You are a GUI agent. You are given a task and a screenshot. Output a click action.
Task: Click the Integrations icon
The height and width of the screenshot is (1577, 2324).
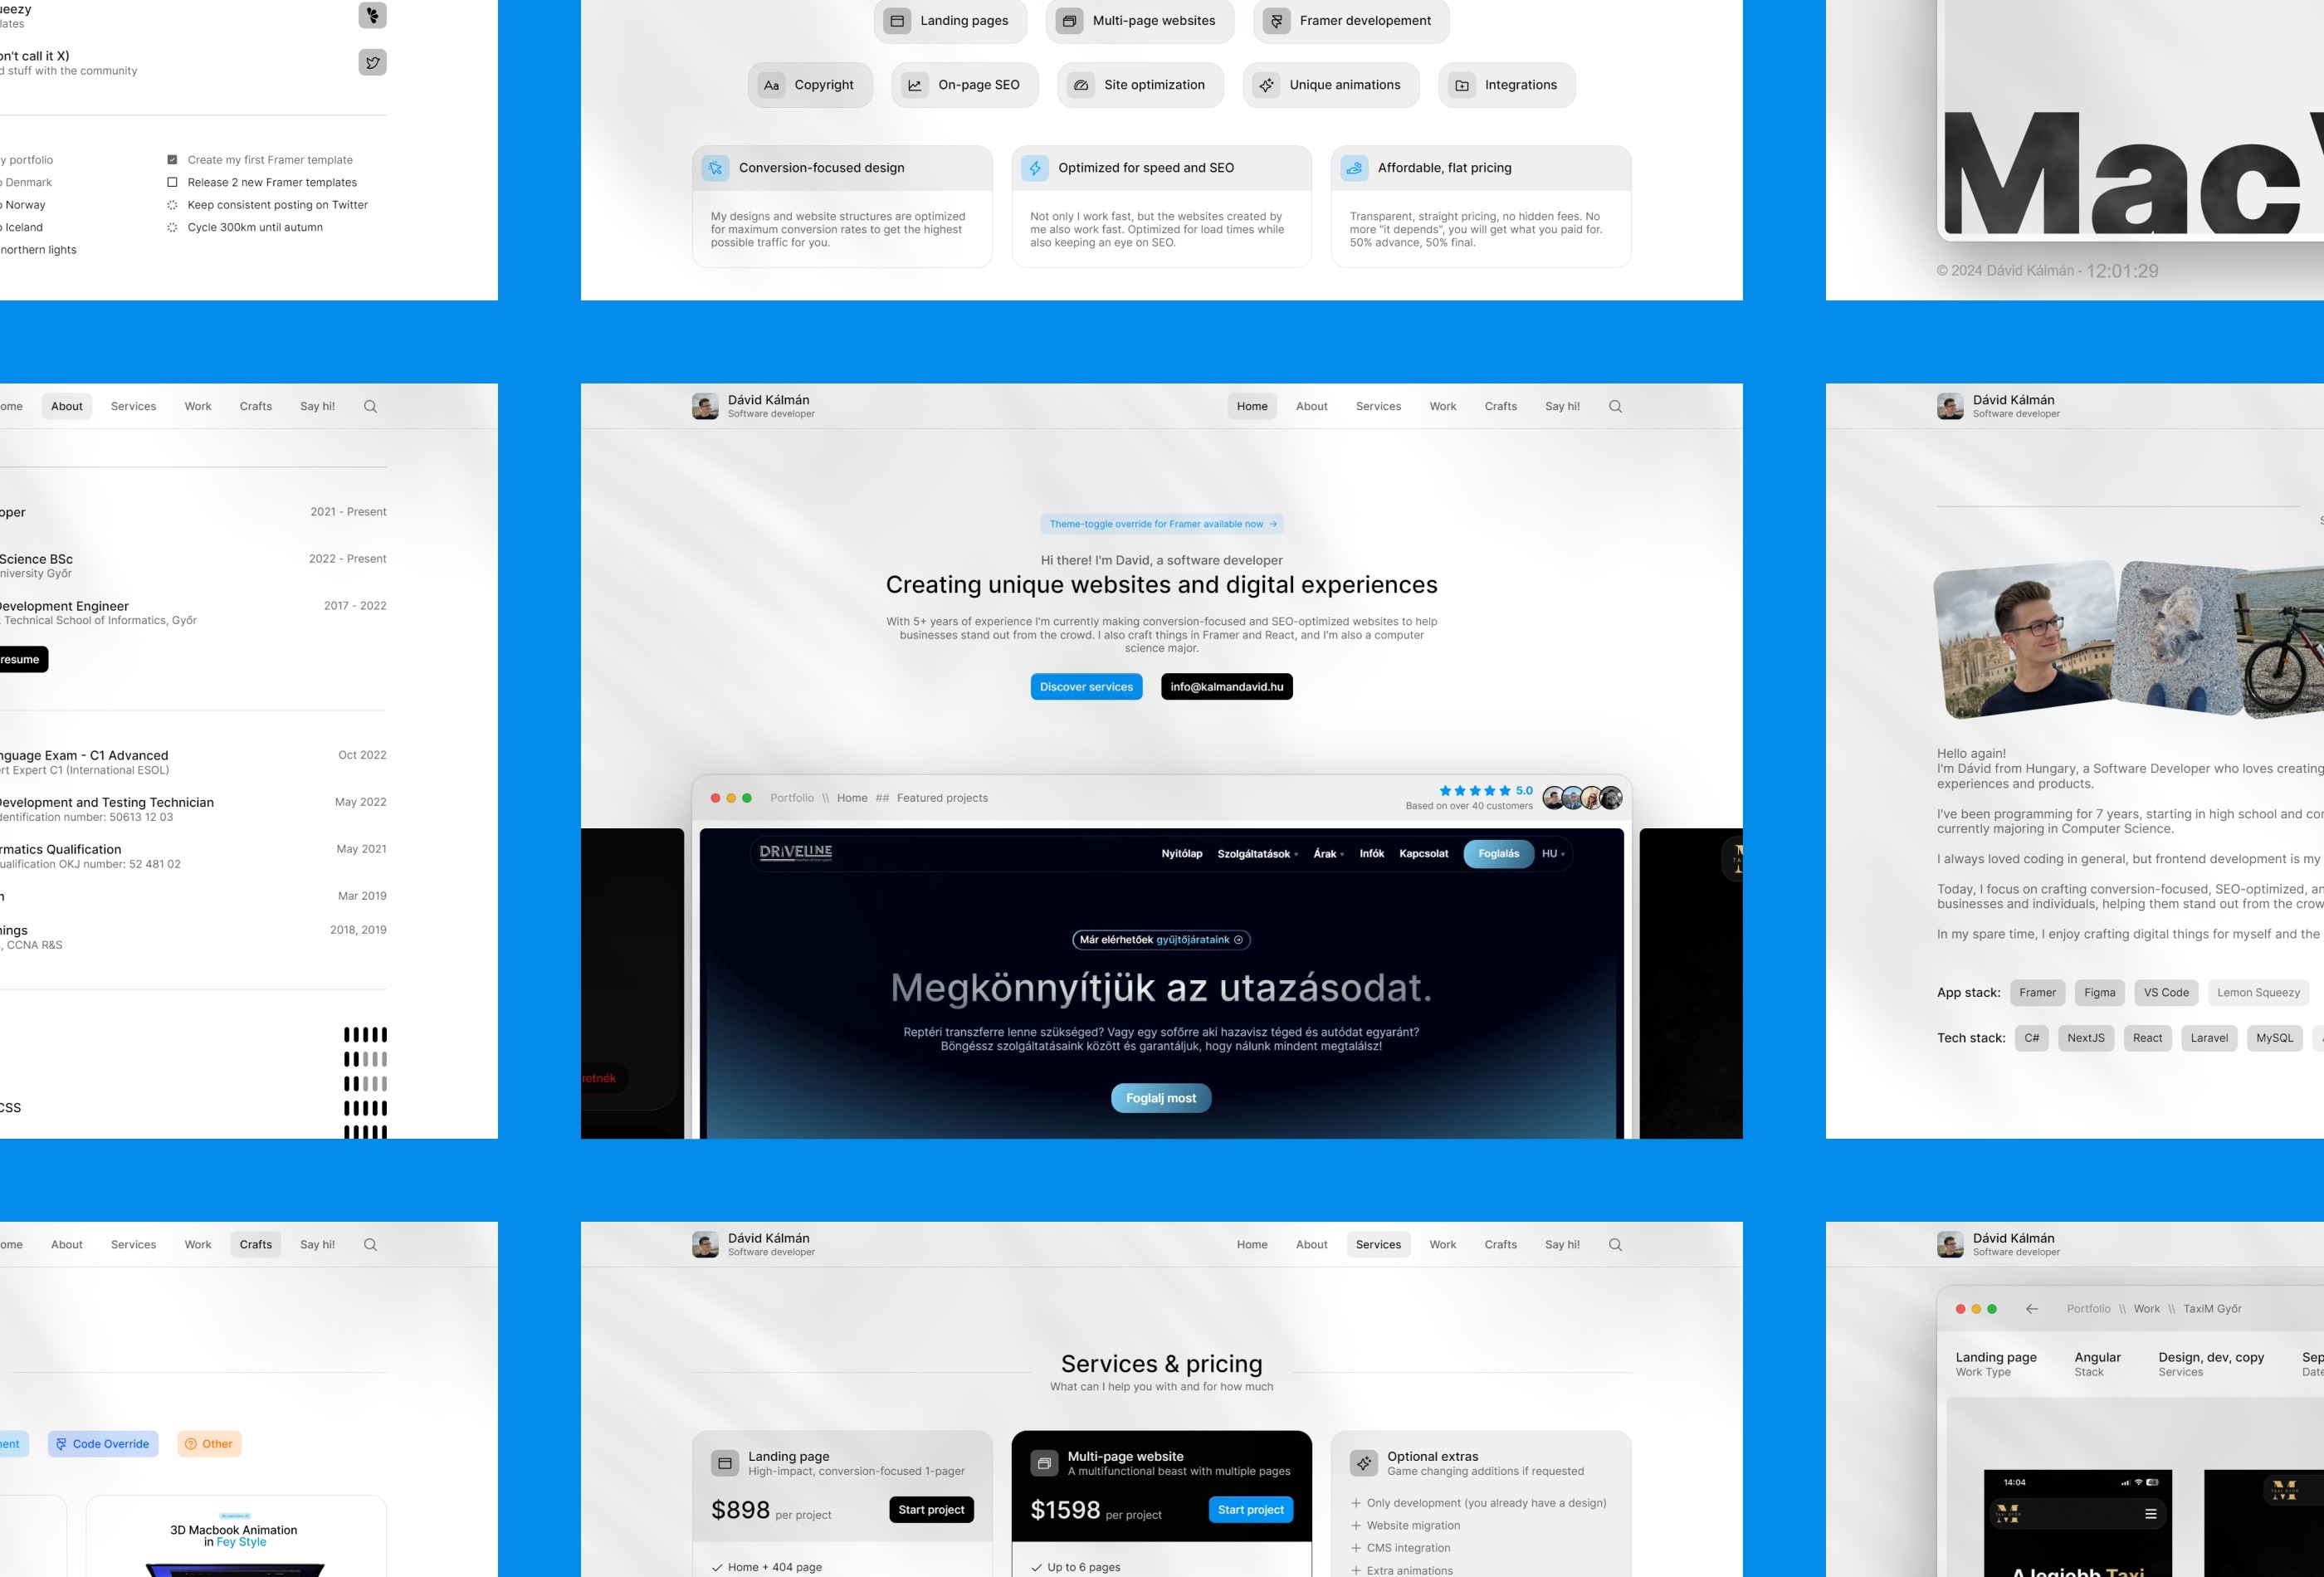[x=1462, y=85]
